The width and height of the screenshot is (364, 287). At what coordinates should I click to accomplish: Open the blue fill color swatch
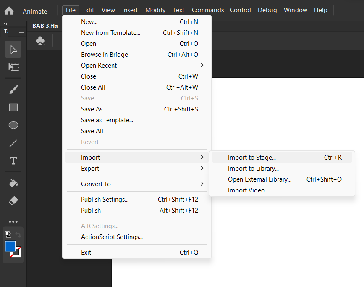[10, 246]
